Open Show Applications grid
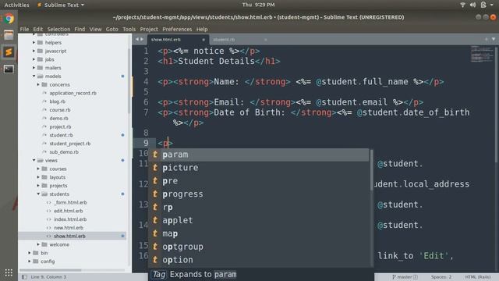Image resolution: width=499 pixels, height=281 pixels. coord(9,272)
